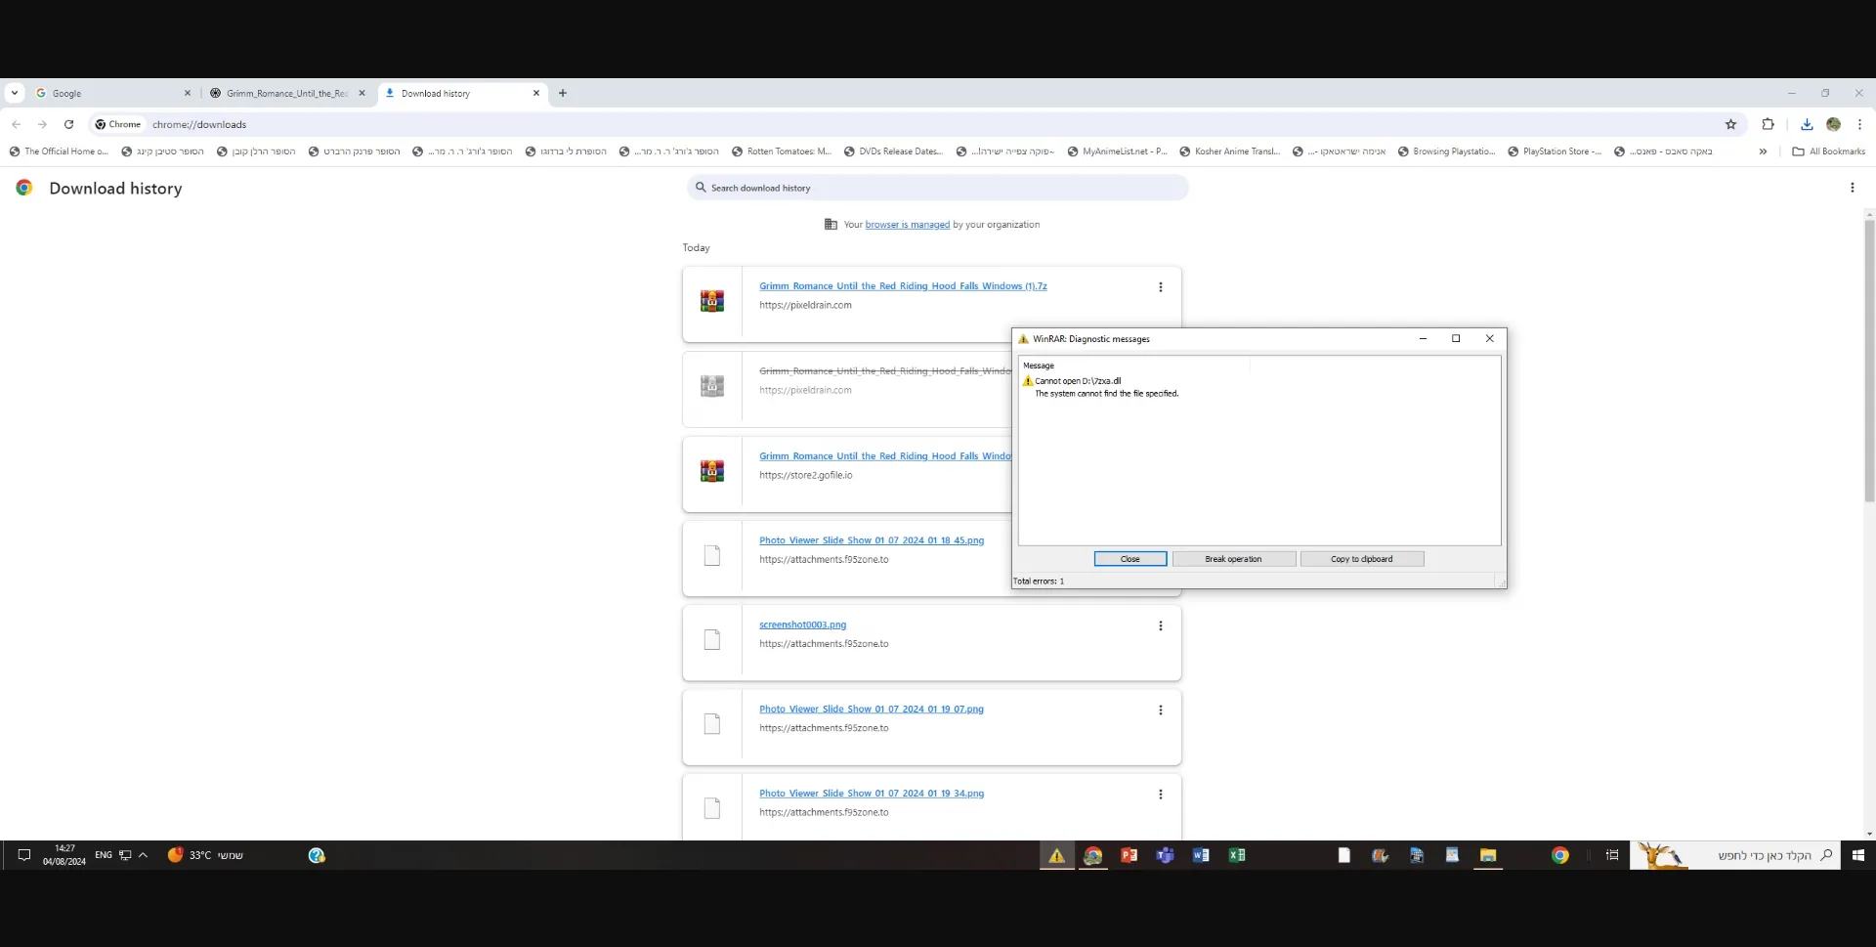This screenshot has height=947, width=1876.
Task: Open more actions for screenshot0003.png
Action: tap(1160, 625)
